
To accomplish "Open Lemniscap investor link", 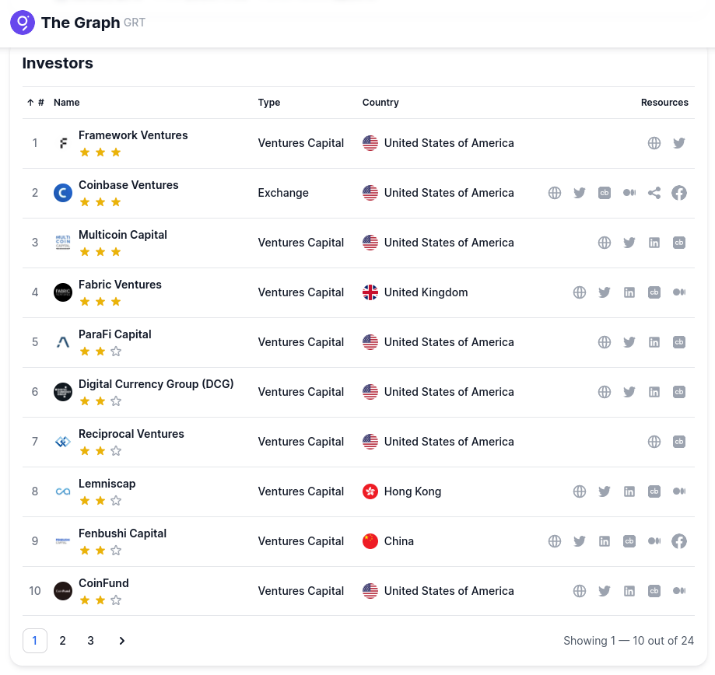I will [x=107, y=484].
